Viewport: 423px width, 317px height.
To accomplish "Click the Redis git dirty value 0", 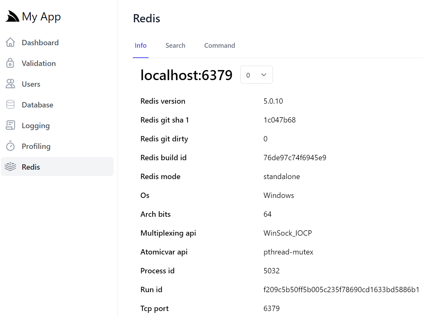I will pyautogui.click(x=265, y=139).
